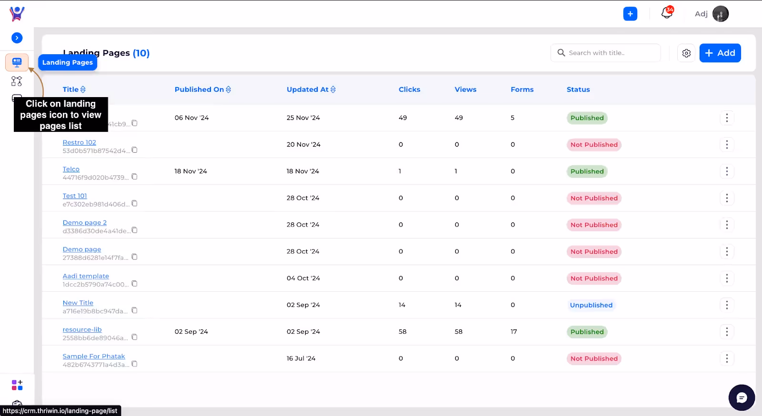Click the search field for titles

[606, 53]
